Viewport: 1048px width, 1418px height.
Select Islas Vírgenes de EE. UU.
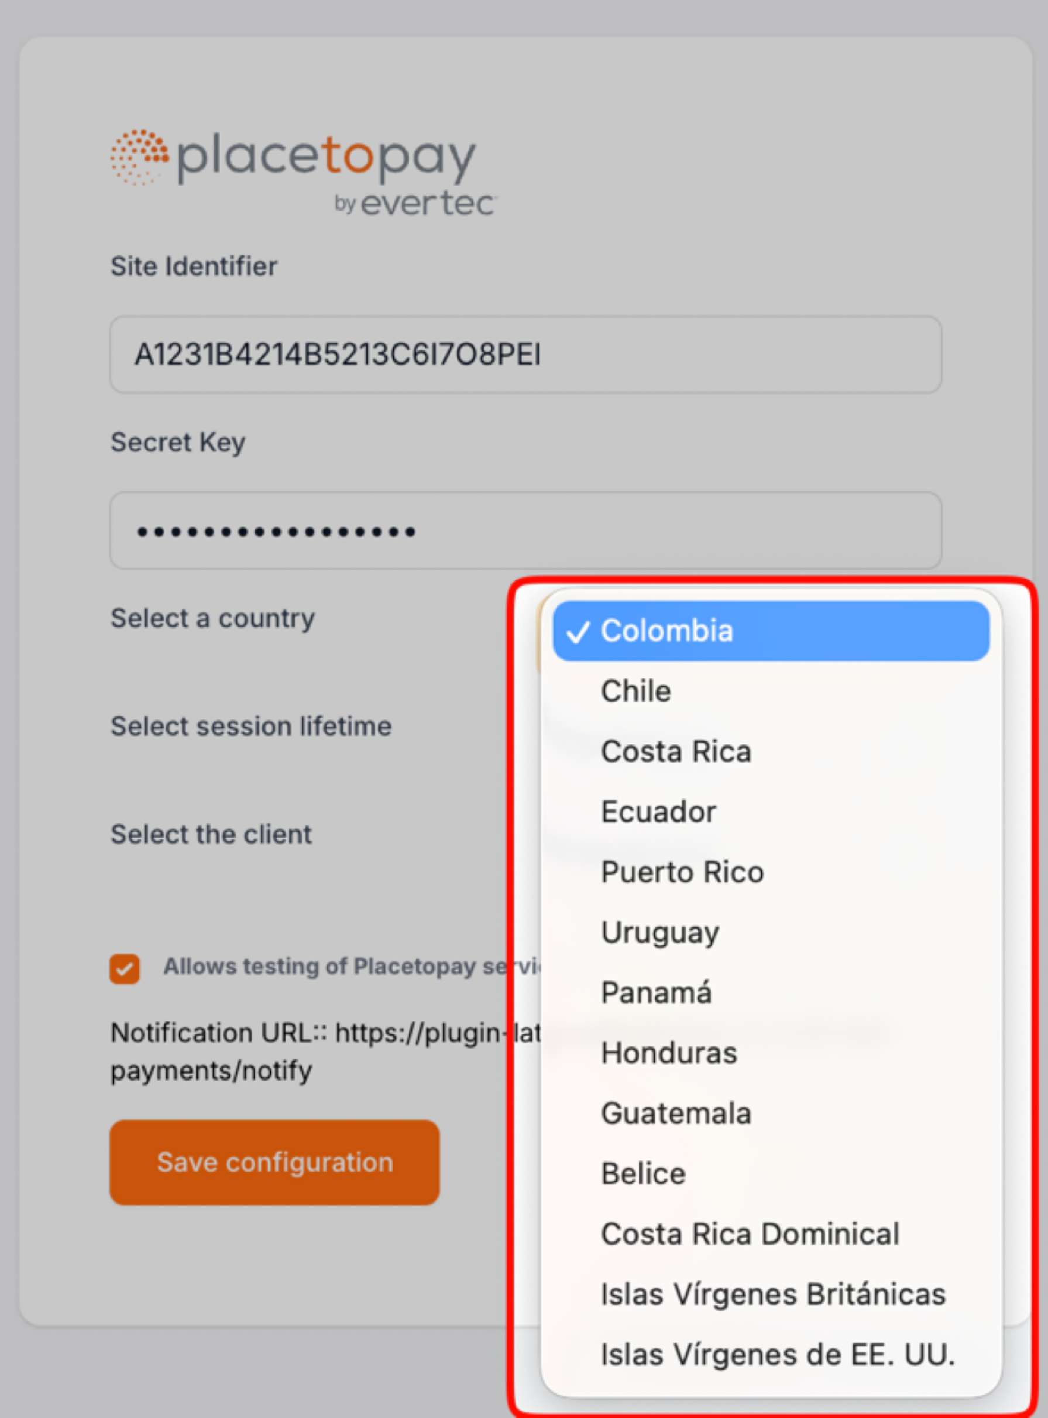[x=777, y=1355]
